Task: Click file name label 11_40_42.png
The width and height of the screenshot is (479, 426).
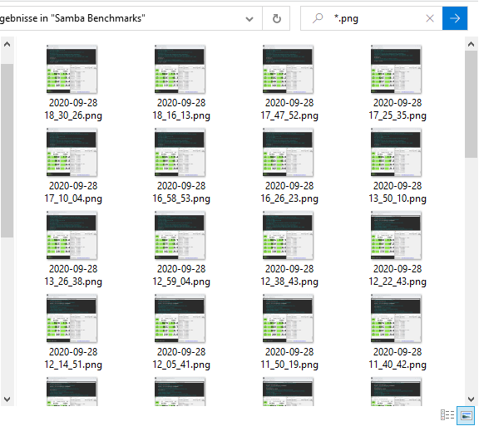Action: coord(398,365)
